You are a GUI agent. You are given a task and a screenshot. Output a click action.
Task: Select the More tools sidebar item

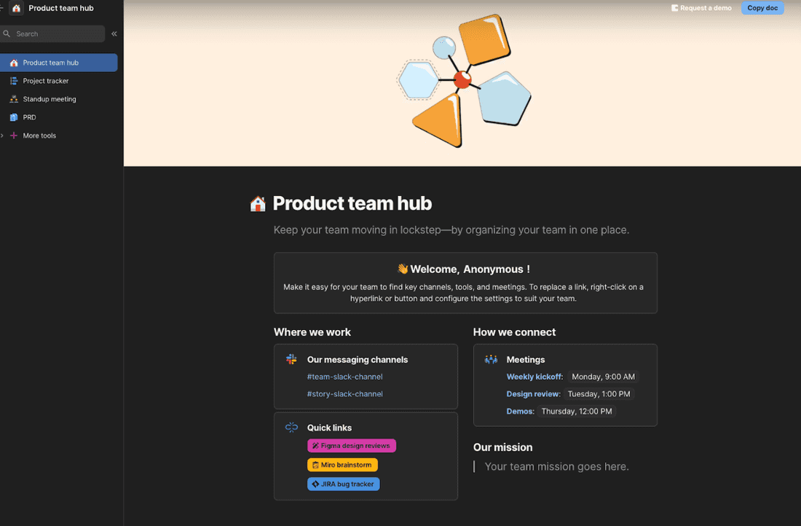click(39, 136)
